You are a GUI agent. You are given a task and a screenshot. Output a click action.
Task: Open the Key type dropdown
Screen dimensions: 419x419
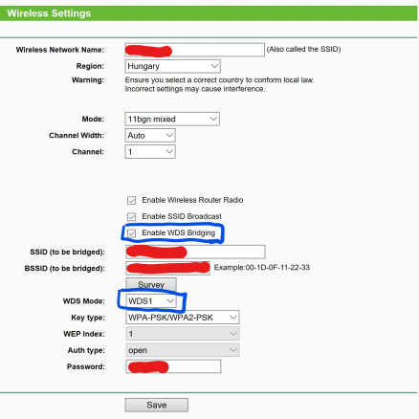tap(183, 318)
